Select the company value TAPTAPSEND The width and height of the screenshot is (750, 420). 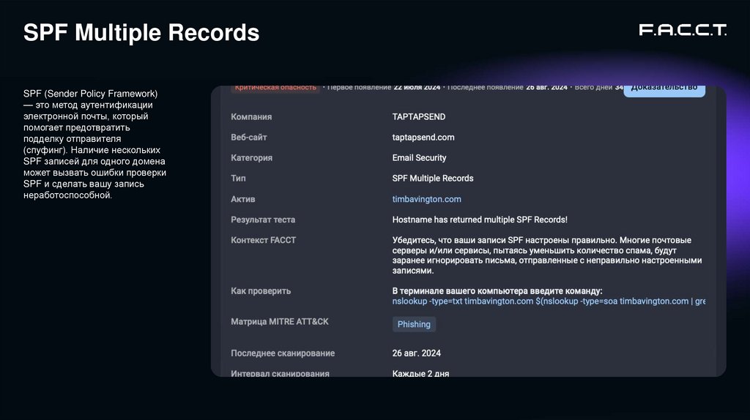click(x=418, y=117)
